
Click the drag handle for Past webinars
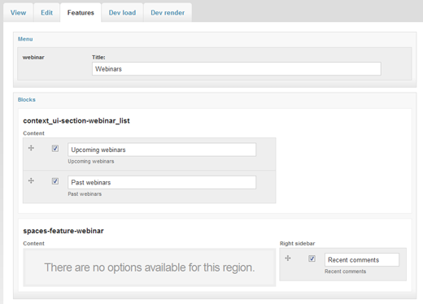click(31, 180)
